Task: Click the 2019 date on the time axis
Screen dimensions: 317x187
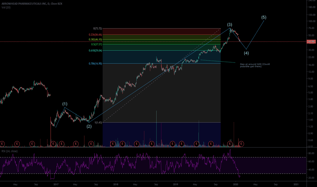Action: (176, 184)
